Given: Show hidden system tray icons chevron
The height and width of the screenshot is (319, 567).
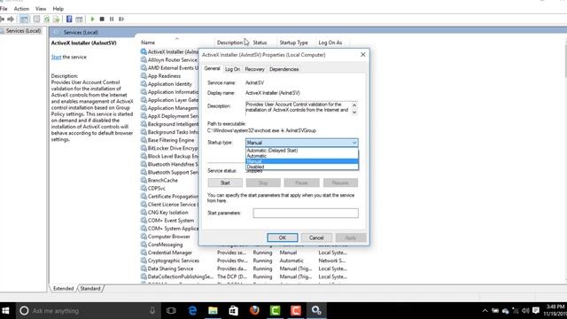Looking at the screenshot, I should click(485, 310).
